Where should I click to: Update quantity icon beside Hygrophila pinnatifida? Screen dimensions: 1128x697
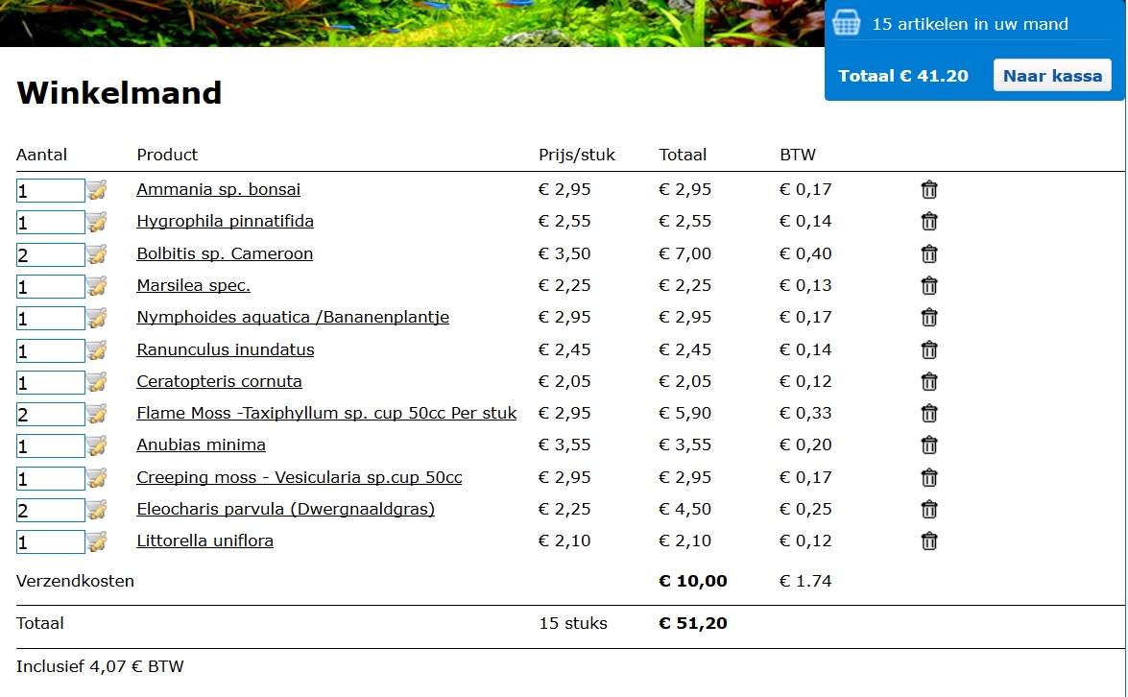coord(96,222)
